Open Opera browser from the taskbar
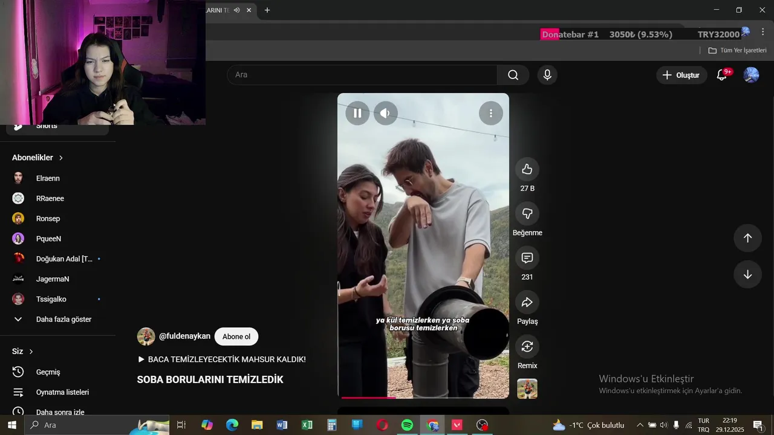774x435 pixels. coord(382,425)
